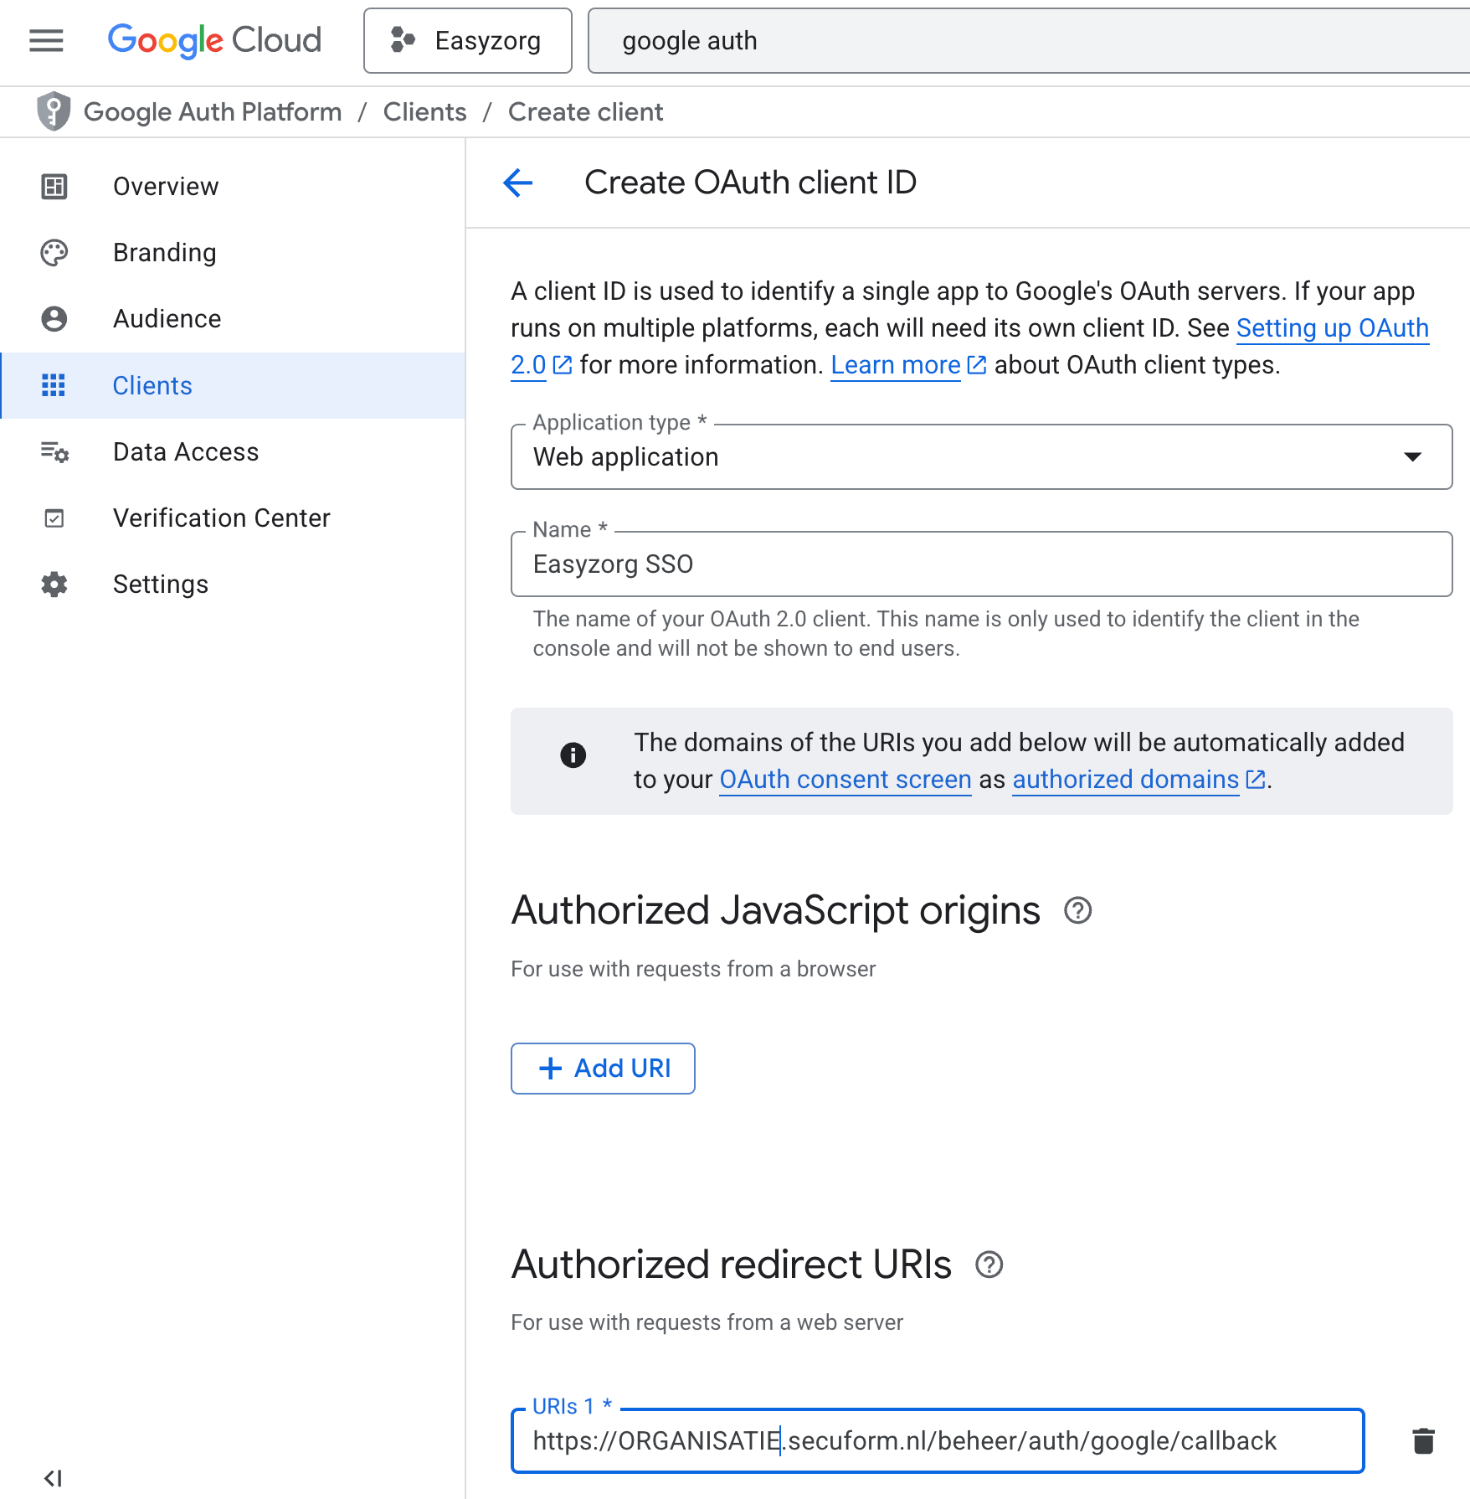This screenshot has height=1499, width=1470.
Task: Go to Overview in the sidebar
Action: (x=166, y=186)
